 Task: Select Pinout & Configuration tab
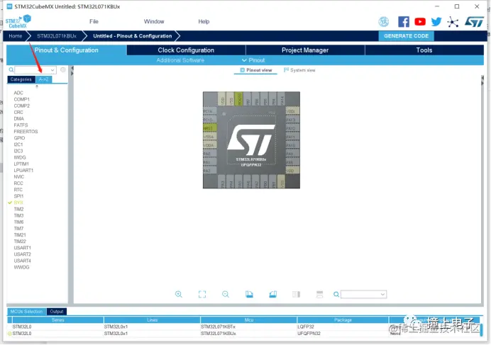pos(67,50)
